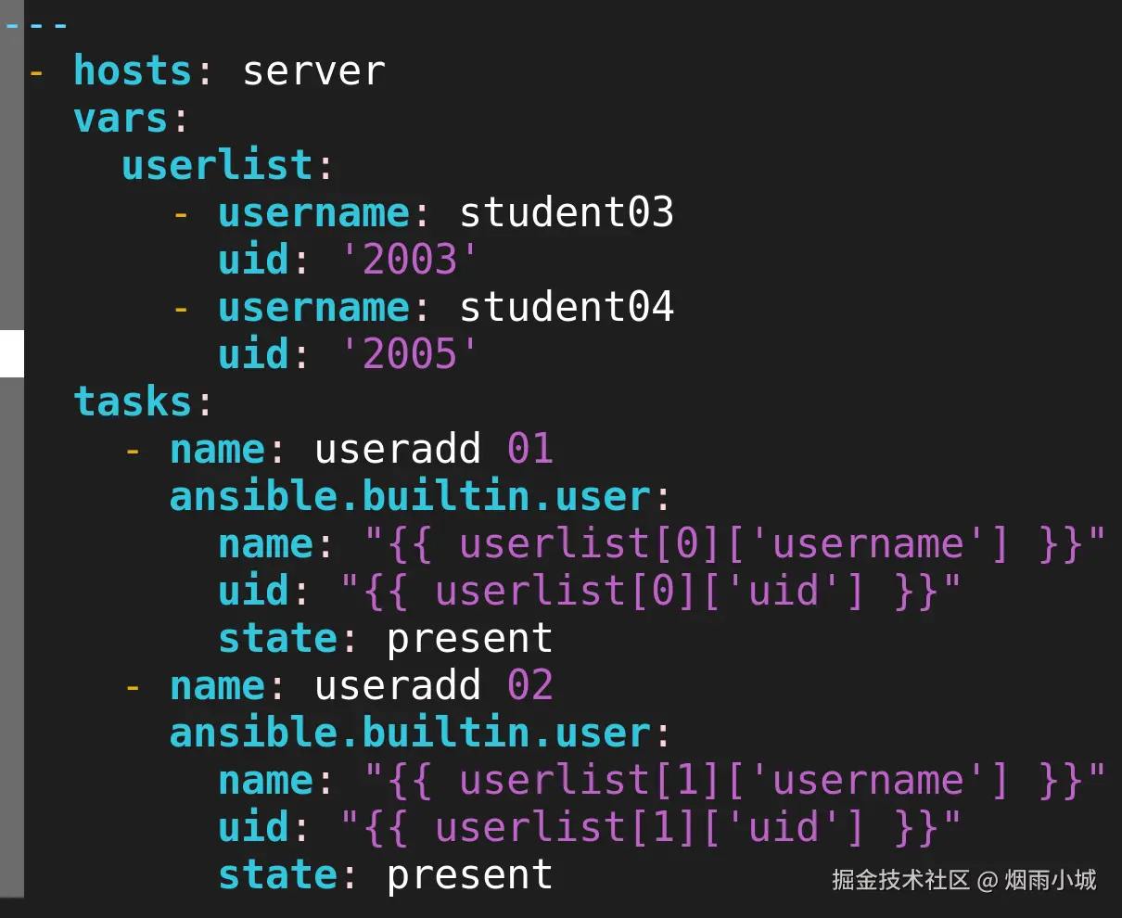Click the userlist[1]['uid'] template expression
1122x918 pixels.
(x=650, y=828)
